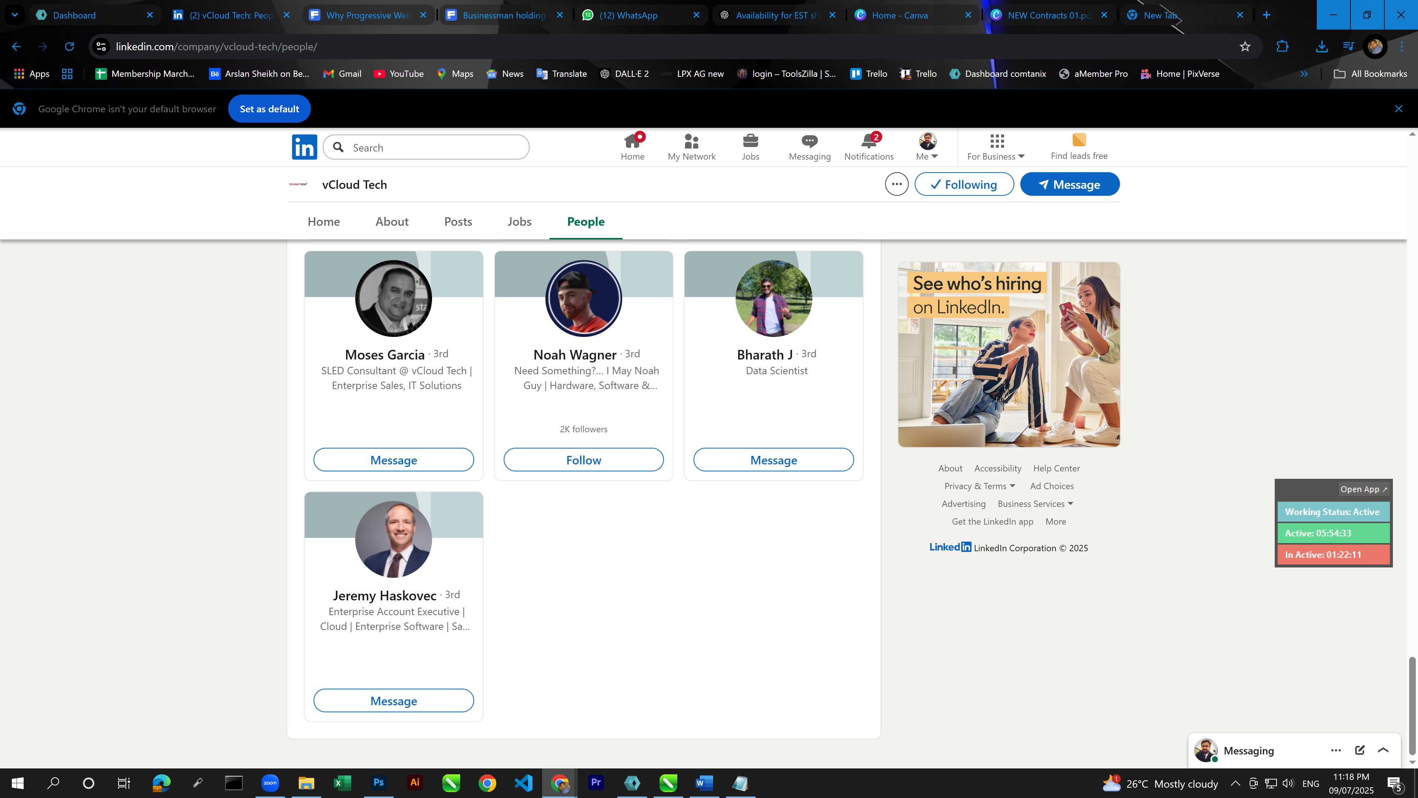Open Messaging in LinkedIn navigation

[809, 147]
